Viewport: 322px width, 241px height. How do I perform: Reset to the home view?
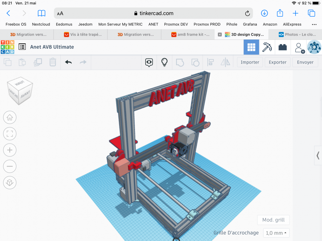click(10, 117)
